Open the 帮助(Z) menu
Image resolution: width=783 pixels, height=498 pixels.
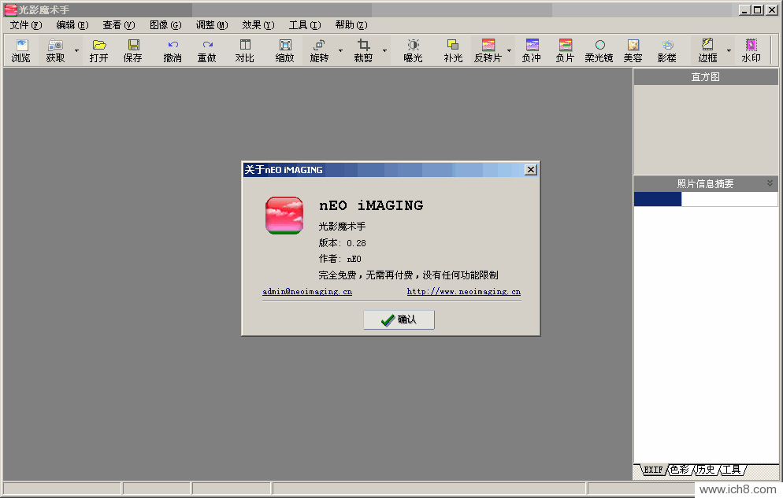pos(351,25)
